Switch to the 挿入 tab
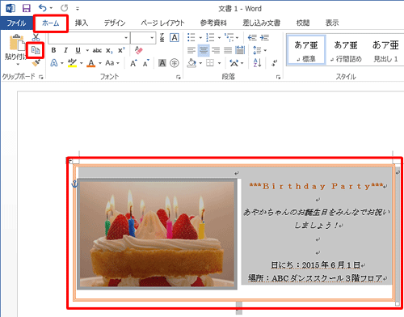The width and height of the screenshot is (404, 317). point(82,23)
